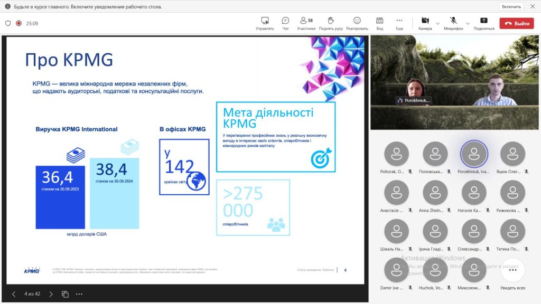Click the target icon in goal box
Image resolution: width=541 pixels, height=304 pixels.
[x=321, y=158]
